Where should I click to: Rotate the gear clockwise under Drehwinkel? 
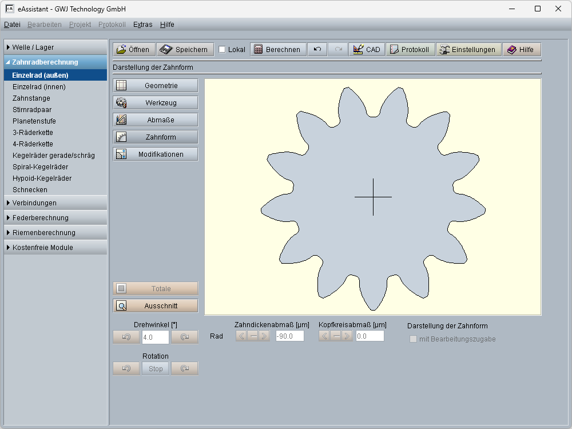(x=184, y=337)
